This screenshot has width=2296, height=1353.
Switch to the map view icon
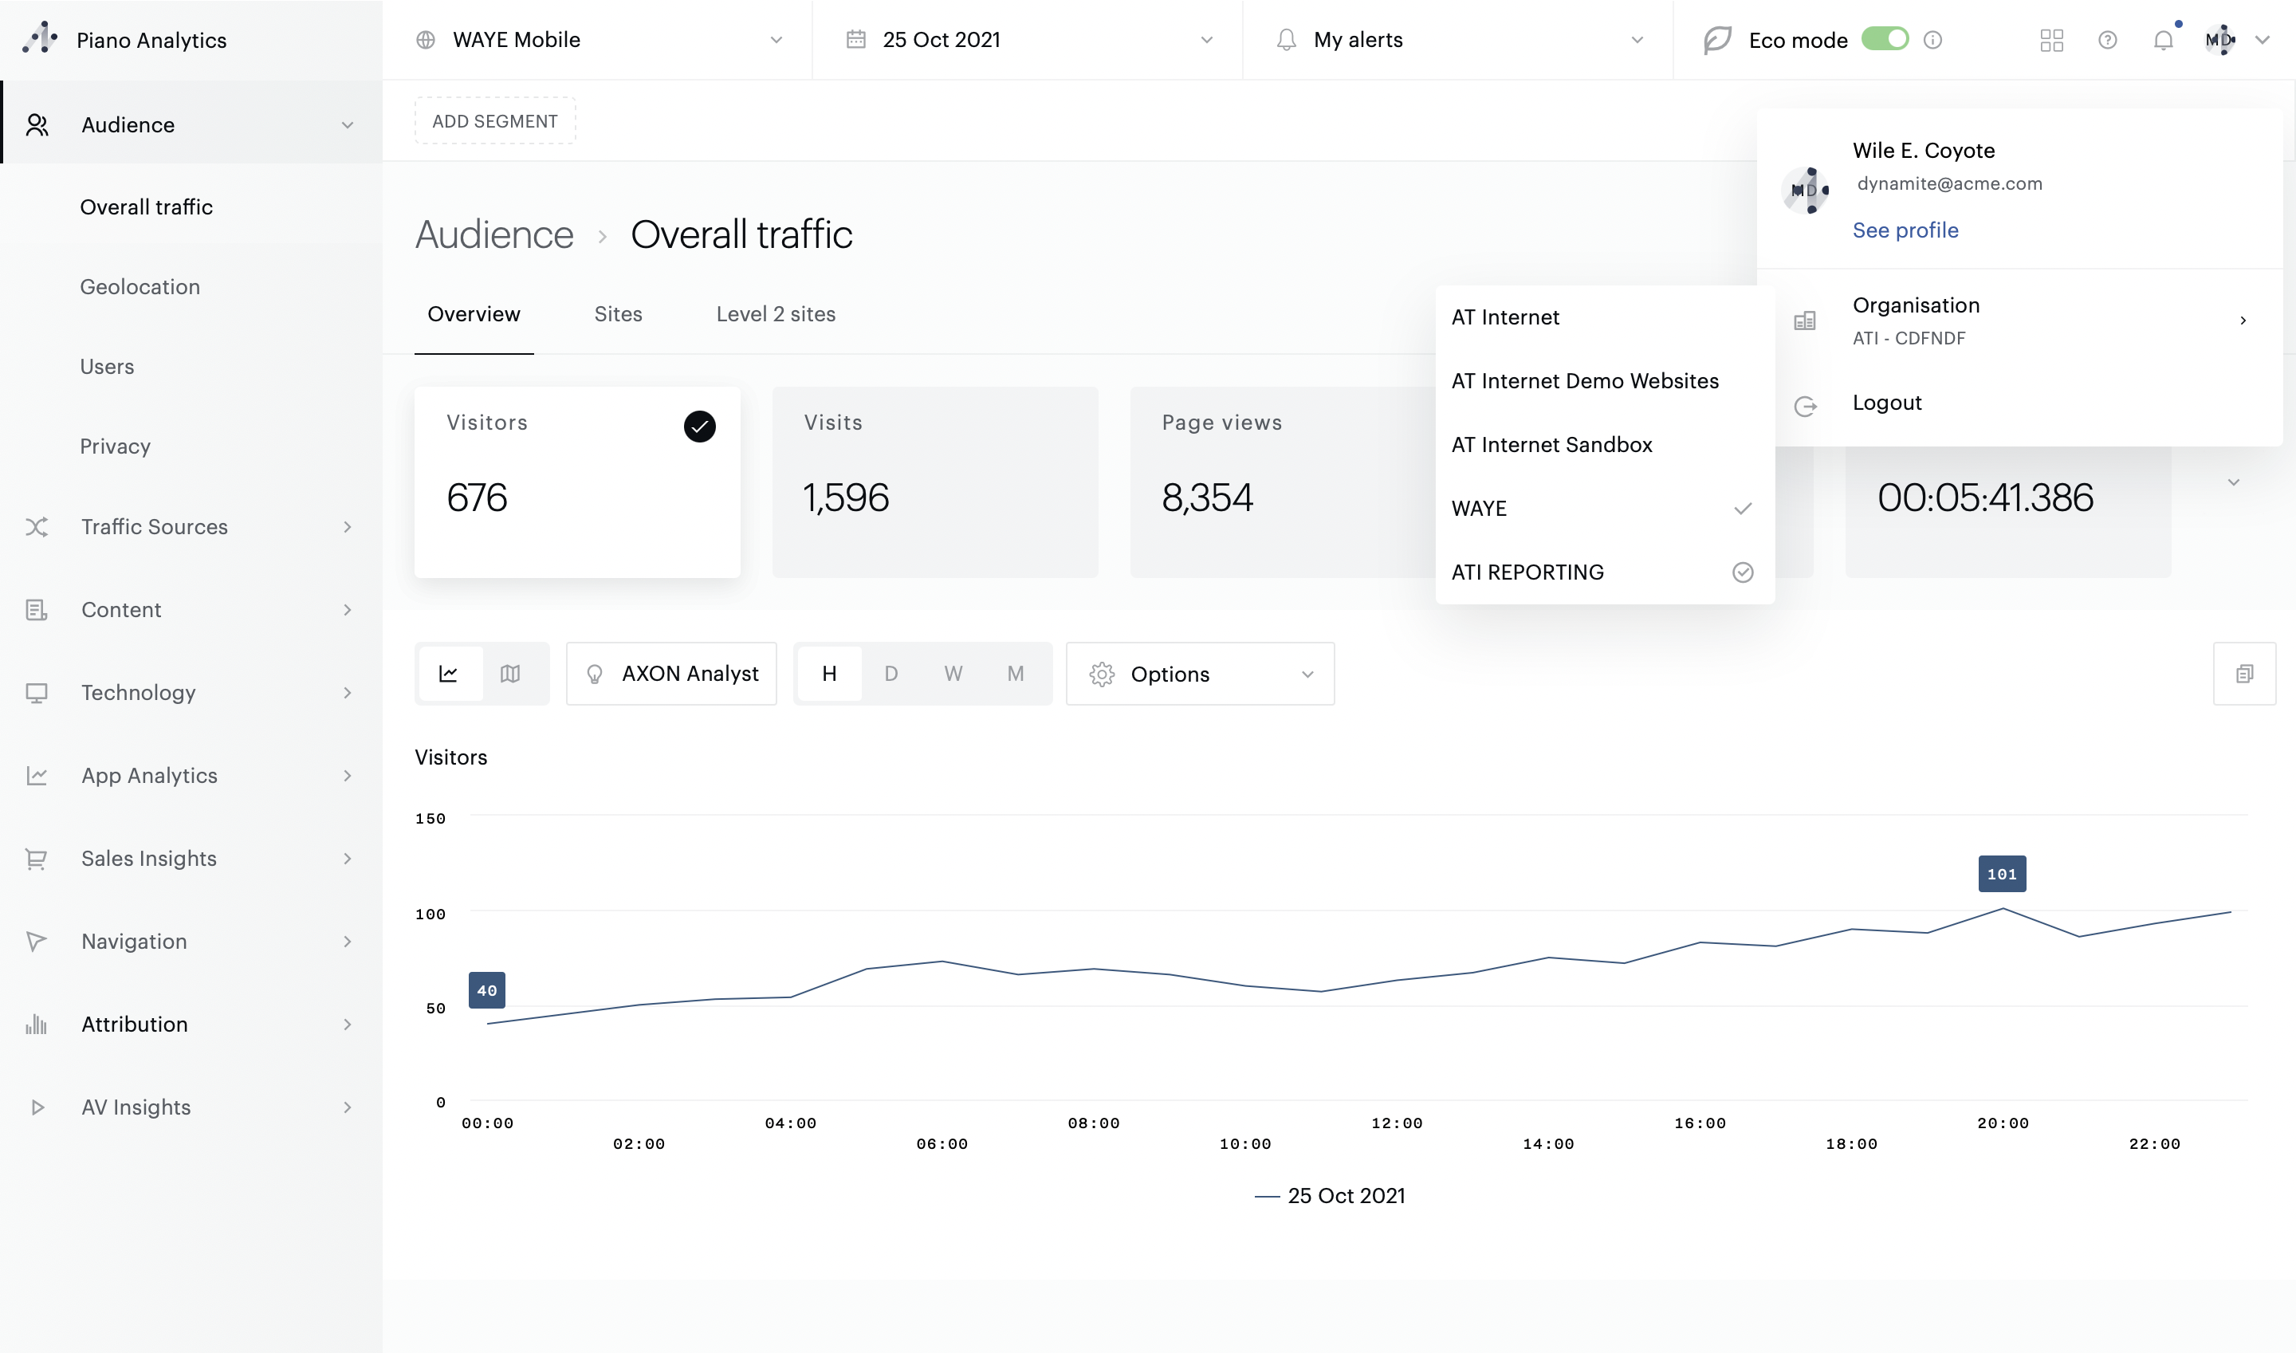coord(510,674)
